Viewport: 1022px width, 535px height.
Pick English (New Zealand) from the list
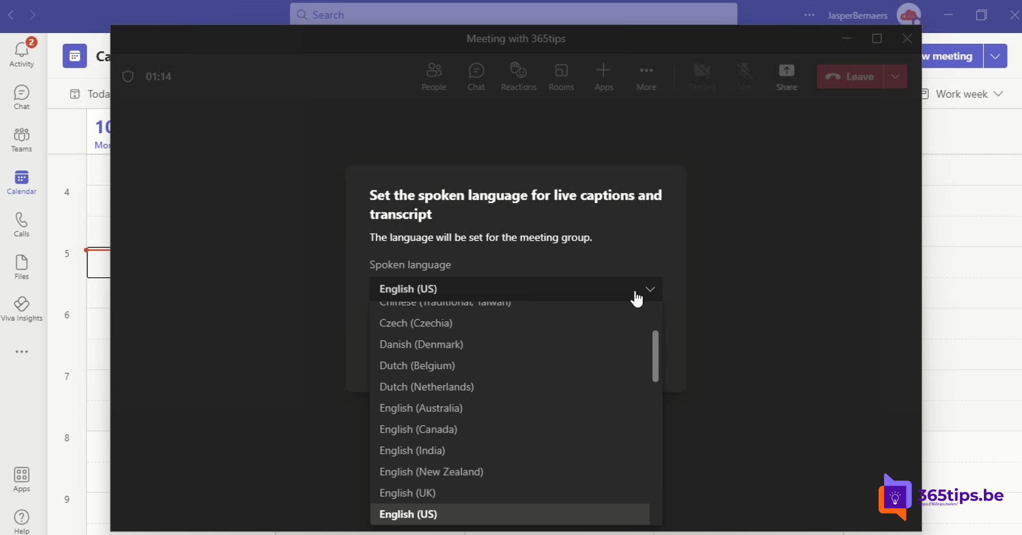[x=510, y=472]
